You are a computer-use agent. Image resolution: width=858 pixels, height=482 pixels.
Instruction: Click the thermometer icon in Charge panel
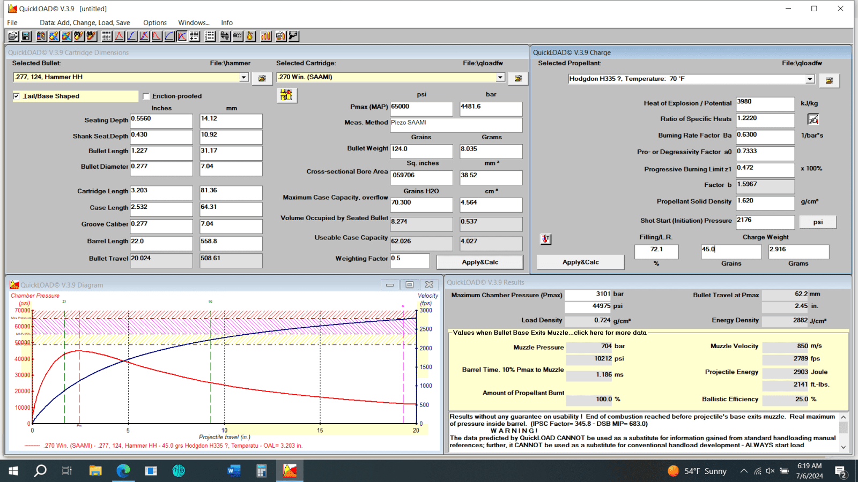pos(545,239)
